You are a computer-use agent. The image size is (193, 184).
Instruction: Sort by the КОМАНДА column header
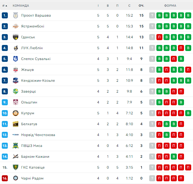[x=21, y=5]
